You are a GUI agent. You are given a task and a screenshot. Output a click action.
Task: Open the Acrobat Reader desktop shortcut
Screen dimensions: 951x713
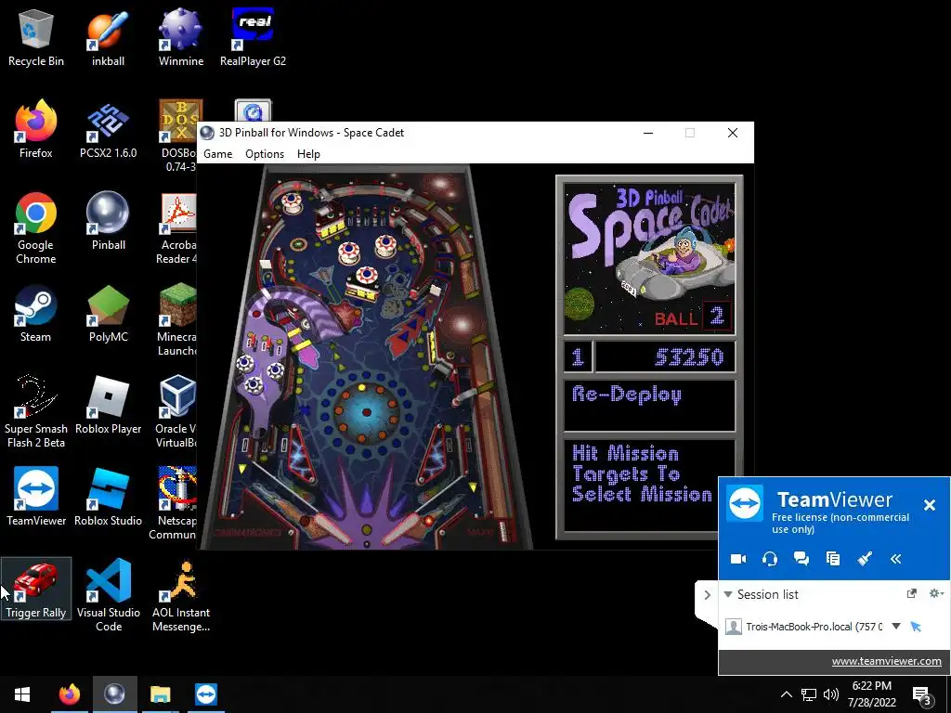click(x=177, y=228)
